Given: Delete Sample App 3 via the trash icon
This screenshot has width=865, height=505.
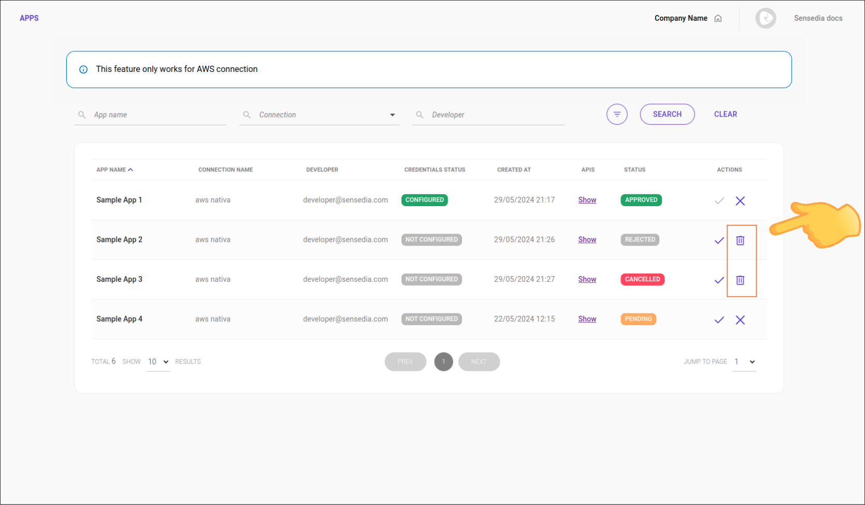Looking at the screenshot, I should tap(740, 280).
